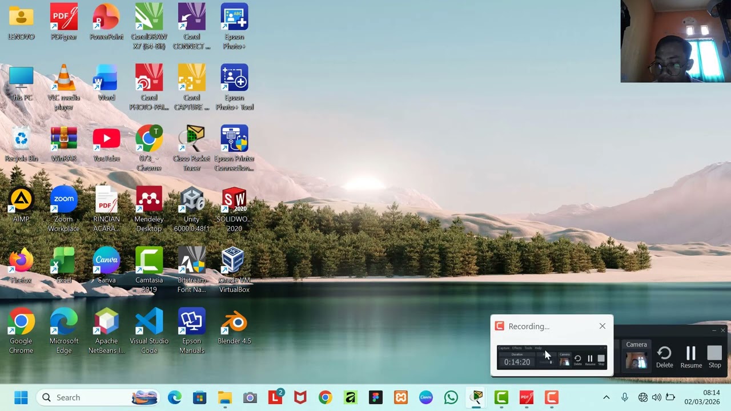
Task: Select the Word desktop shortcut
Action: click(x=106, y=83)
